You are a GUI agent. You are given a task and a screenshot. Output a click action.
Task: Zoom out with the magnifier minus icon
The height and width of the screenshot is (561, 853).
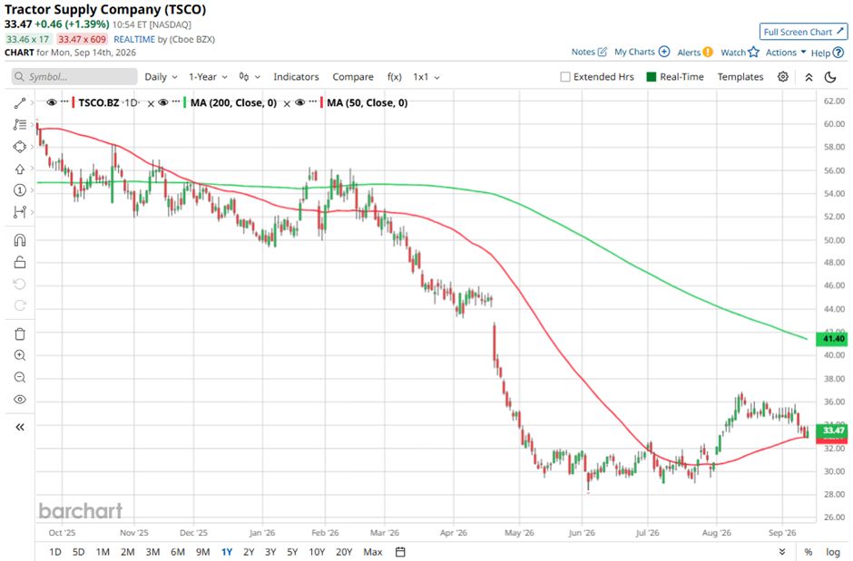coord(20,377)
